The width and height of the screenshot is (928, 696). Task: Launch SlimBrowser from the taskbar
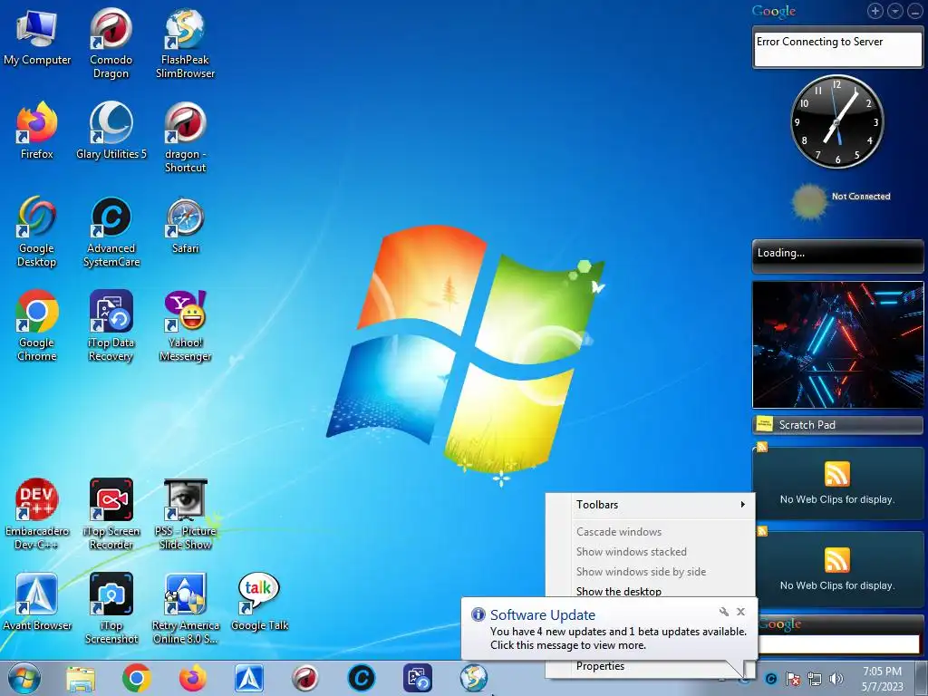tap(474, 679)
